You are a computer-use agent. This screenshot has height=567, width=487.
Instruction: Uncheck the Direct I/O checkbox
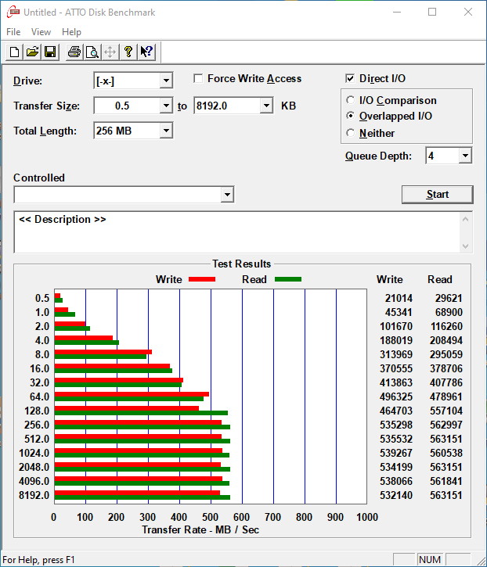350,78
